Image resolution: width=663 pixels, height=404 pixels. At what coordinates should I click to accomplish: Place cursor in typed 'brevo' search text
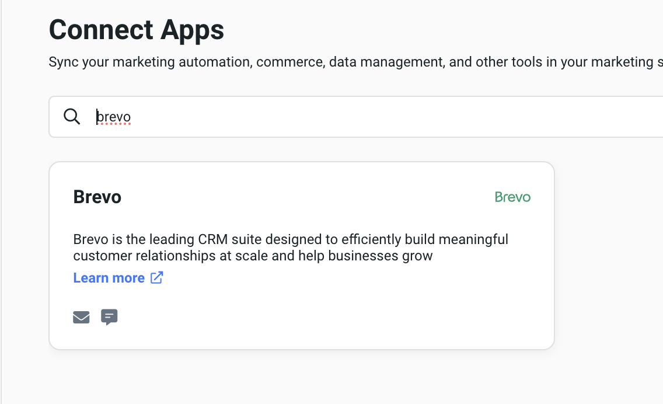114,117
